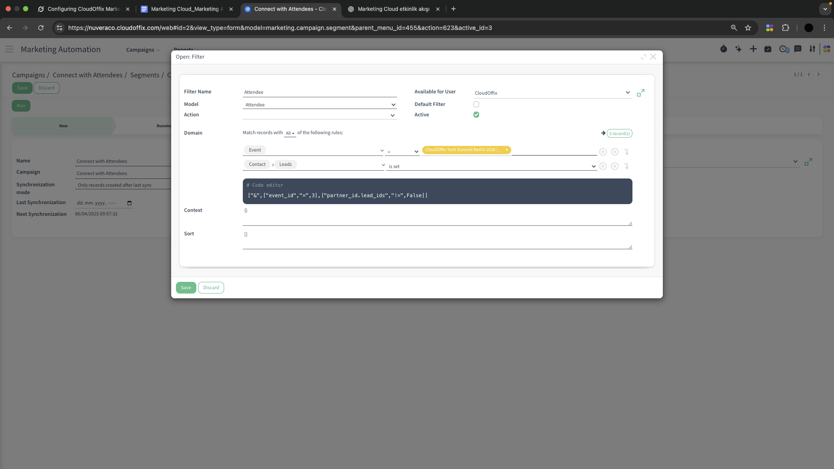Discard changes in the filter dialog

pos(211,287)
